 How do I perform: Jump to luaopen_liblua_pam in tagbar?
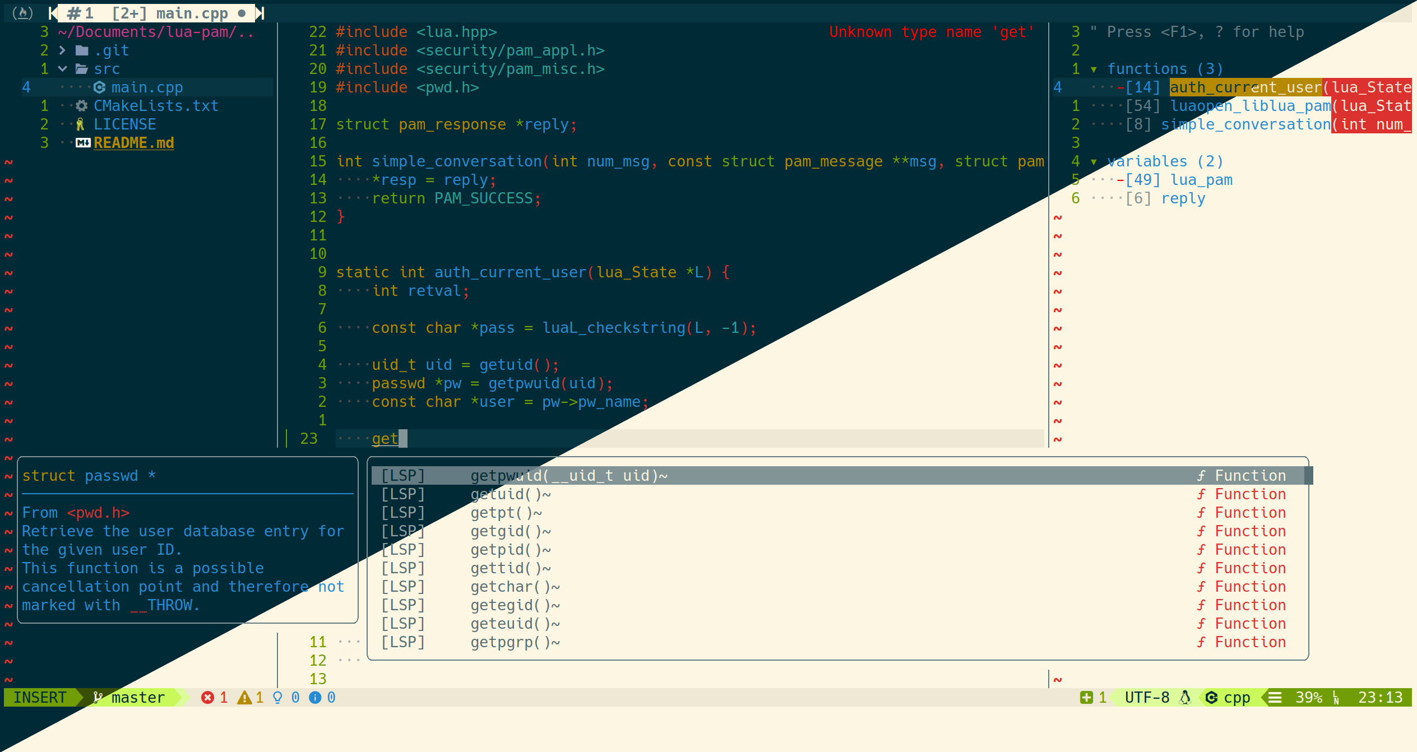pos(1250,106)
